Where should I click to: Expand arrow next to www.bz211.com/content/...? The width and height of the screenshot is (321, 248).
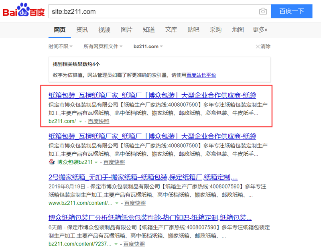[x=117, y=203]
